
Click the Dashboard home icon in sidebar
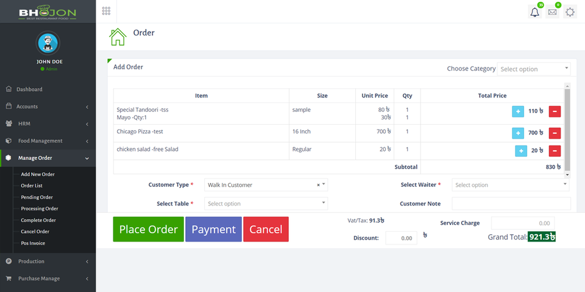9,89
